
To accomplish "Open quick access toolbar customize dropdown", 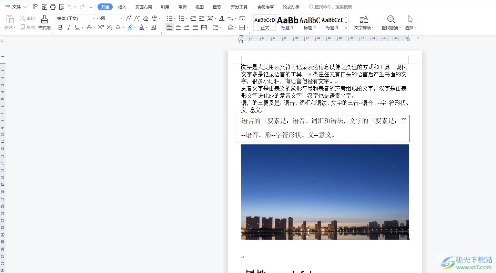I will pyautogui.click(x=91, y=7).
